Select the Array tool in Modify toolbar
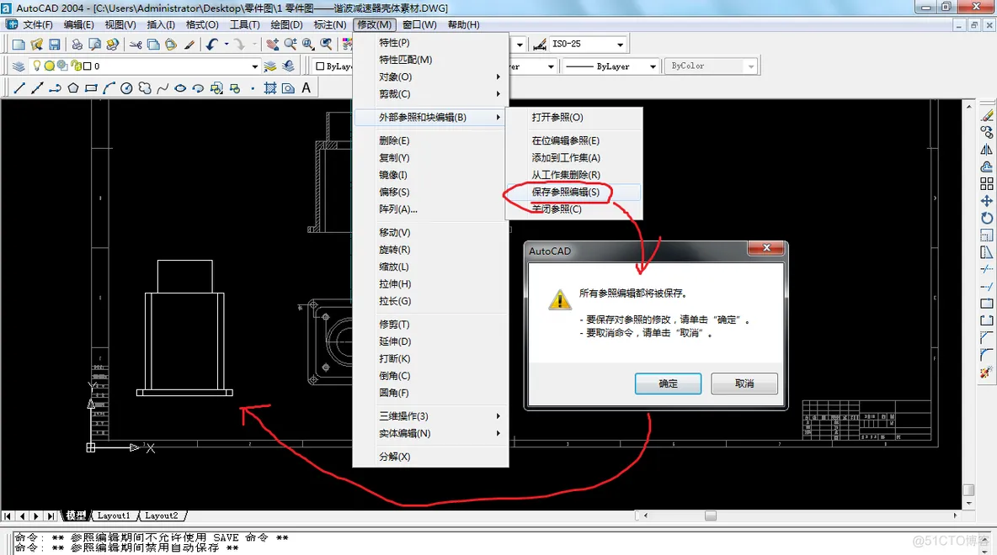The width and height of the screenshot is (997, 555). (987, 183)
